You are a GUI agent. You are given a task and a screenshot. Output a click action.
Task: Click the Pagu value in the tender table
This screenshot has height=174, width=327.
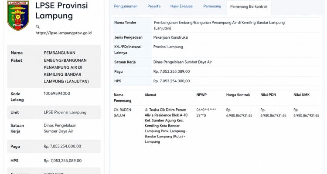(x=171, y=72)
